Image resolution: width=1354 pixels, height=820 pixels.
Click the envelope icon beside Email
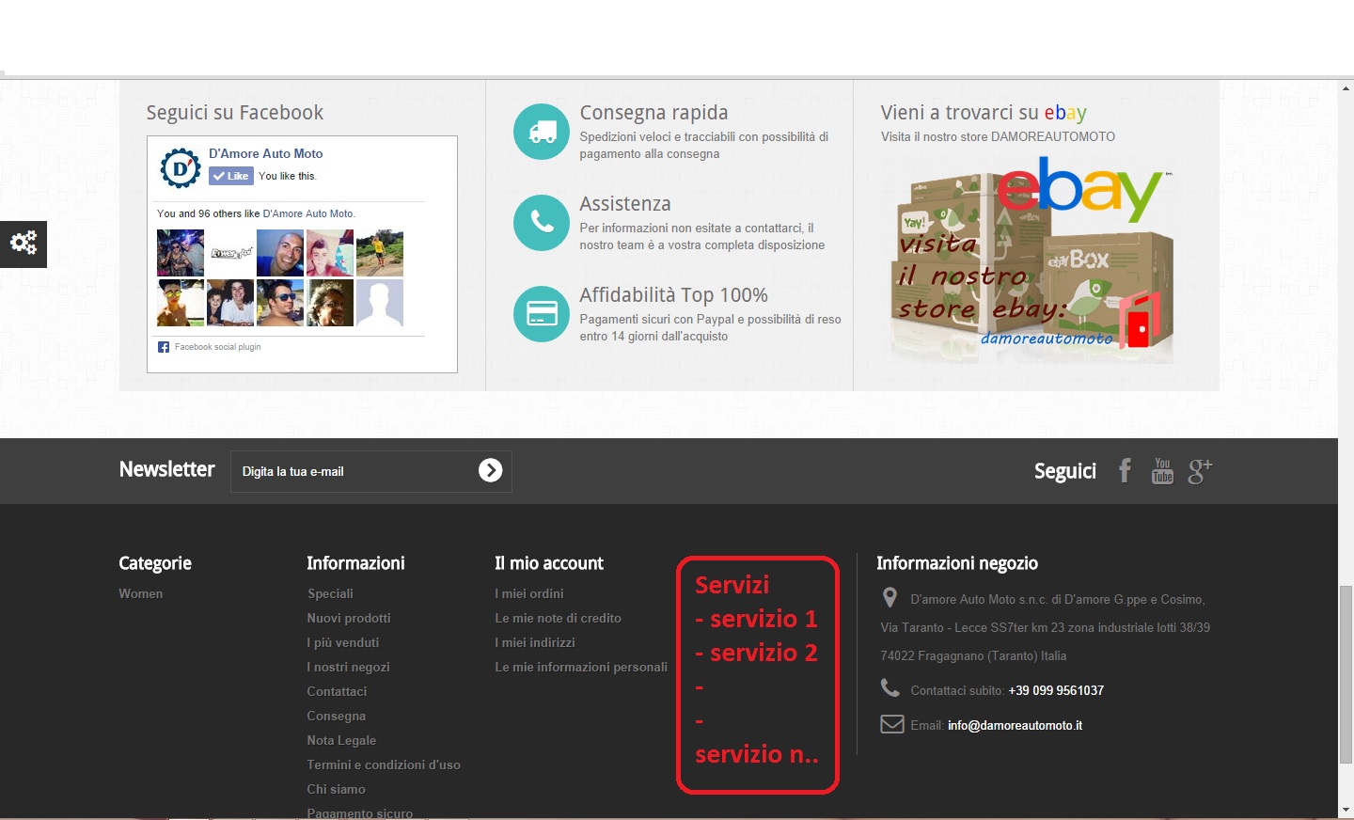(891, 724)
